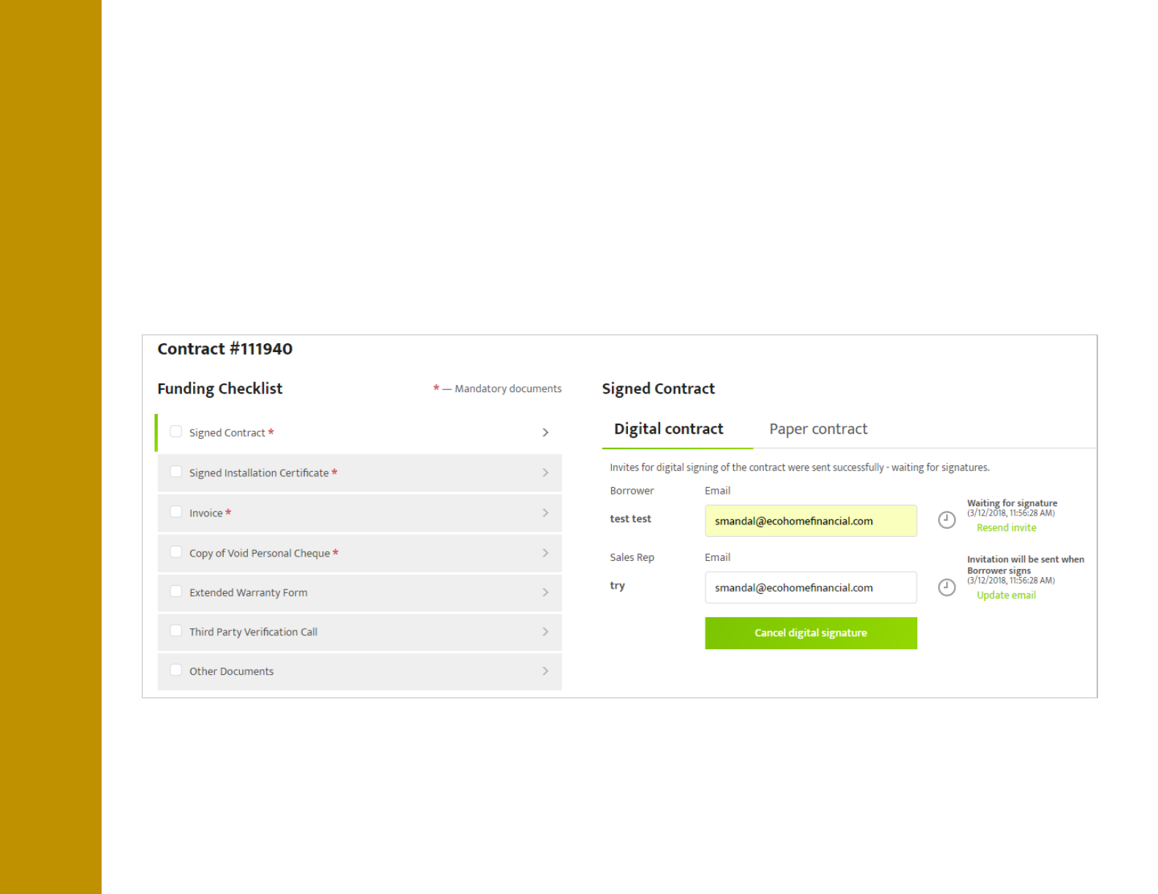Expand the Signed Contract row chevron

(545, 432)
